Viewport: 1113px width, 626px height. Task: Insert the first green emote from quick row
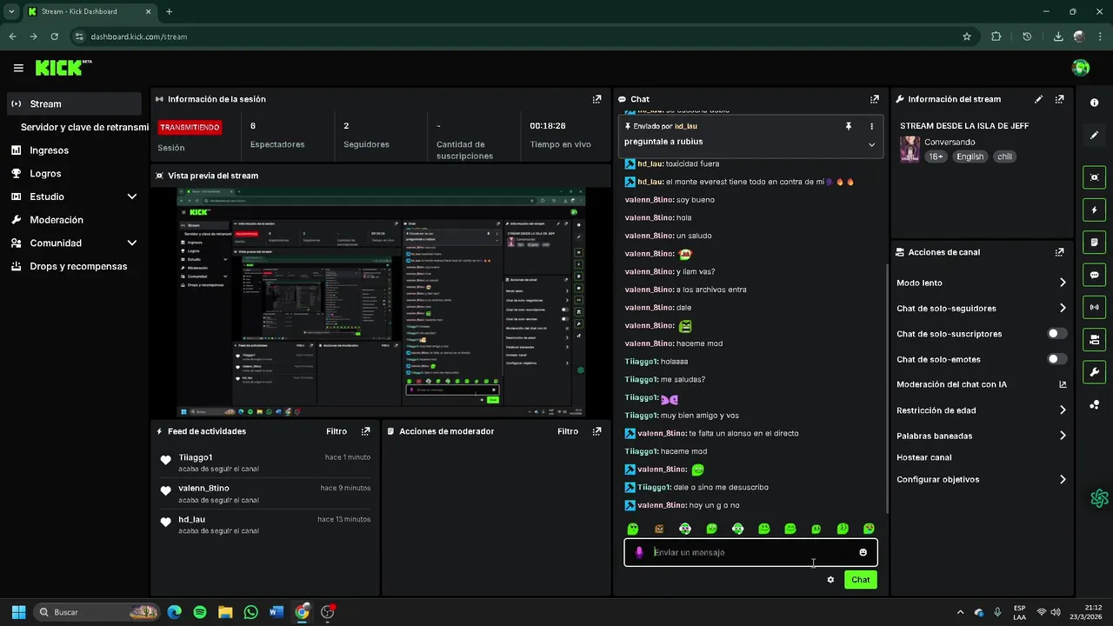(633, 529)
